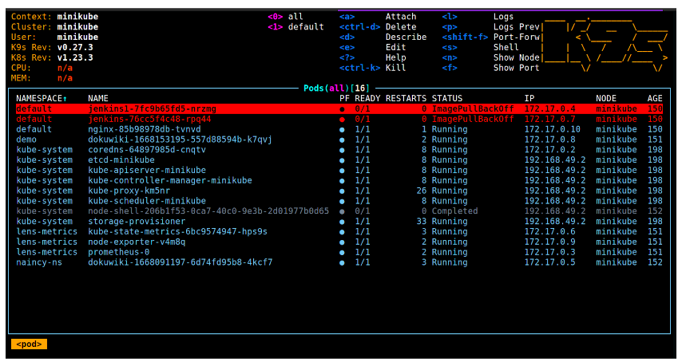
Task: Select the nginx-85b98978db-tvnvd pod
Action: pyautogui.click(x=145, y=129)
